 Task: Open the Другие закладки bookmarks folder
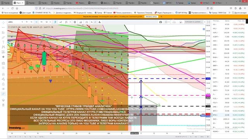click(239, 13)
